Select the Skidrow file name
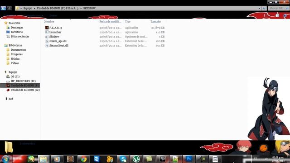 click(54, 37)
